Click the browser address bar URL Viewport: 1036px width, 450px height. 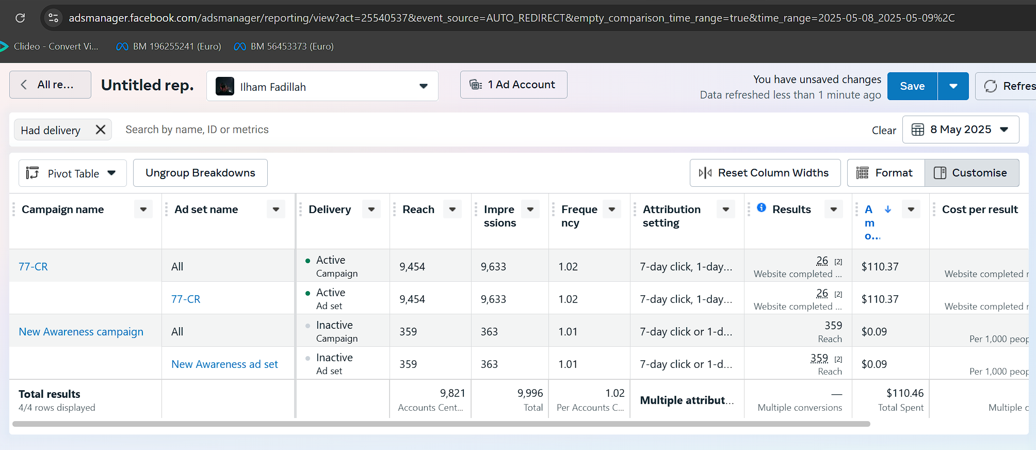pyautogui.click(x=511, y=18)
